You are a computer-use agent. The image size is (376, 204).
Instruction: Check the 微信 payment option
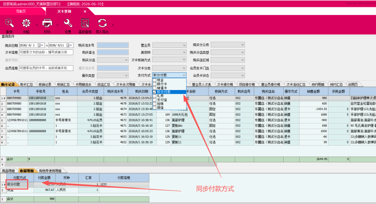point(154,108)
